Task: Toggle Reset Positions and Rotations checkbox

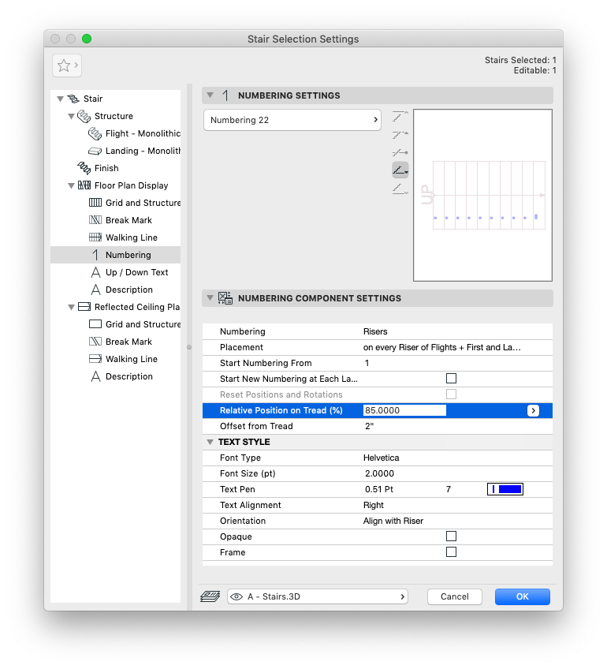Action: pyautogui.click(x=451, y=394)
